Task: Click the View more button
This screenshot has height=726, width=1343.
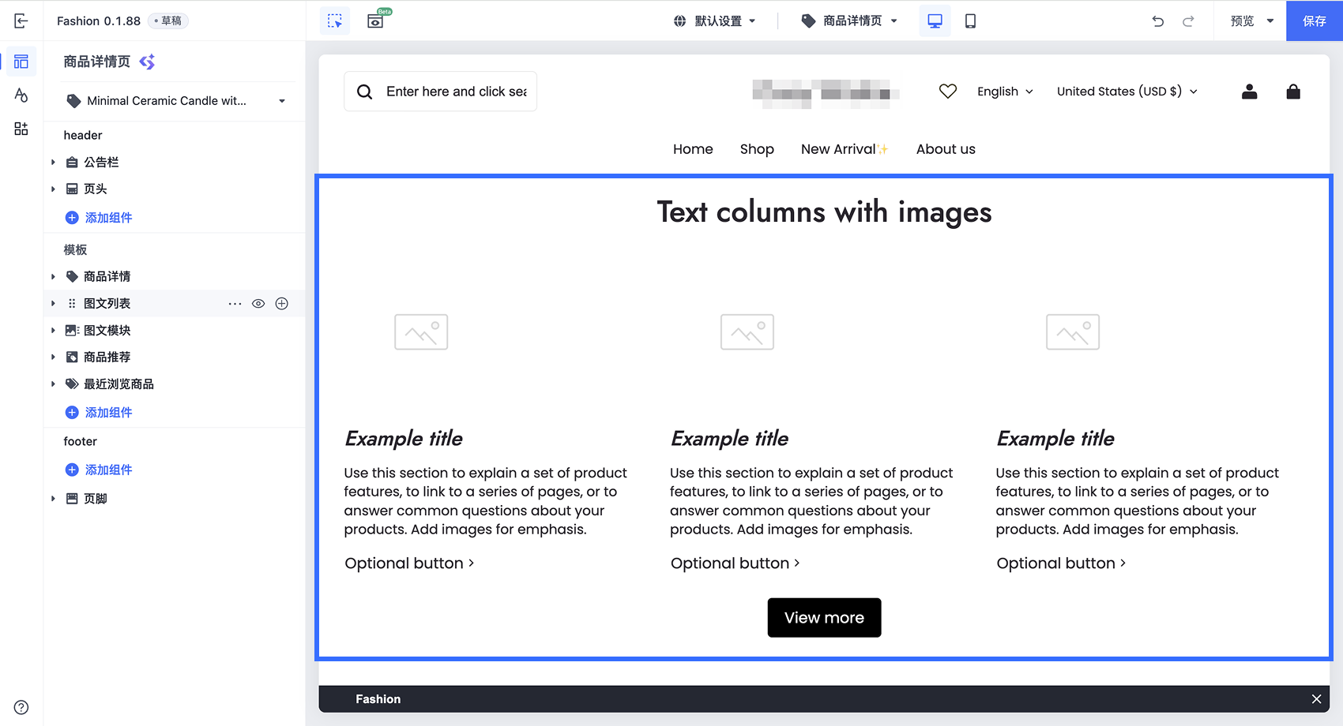Action: pyautogui.click(x=824, y=618)
